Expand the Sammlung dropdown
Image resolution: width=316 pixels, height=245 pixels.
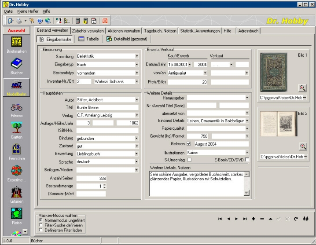(137, 56)
